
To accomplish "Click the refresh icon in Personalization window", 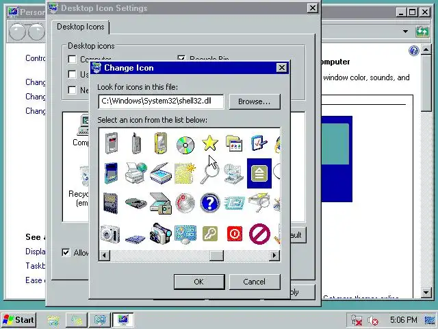I will point(422,32).
